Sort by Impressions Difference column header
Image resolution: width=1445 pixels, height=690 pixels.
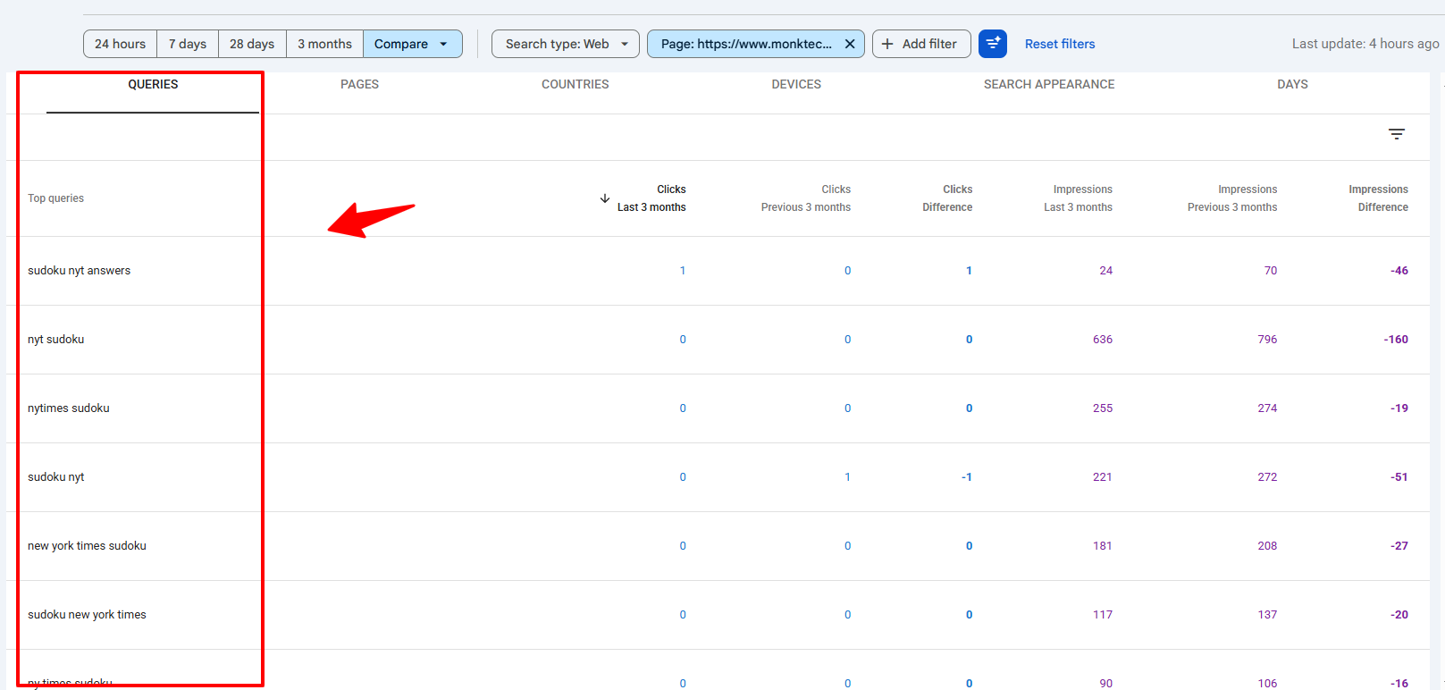1378,198
